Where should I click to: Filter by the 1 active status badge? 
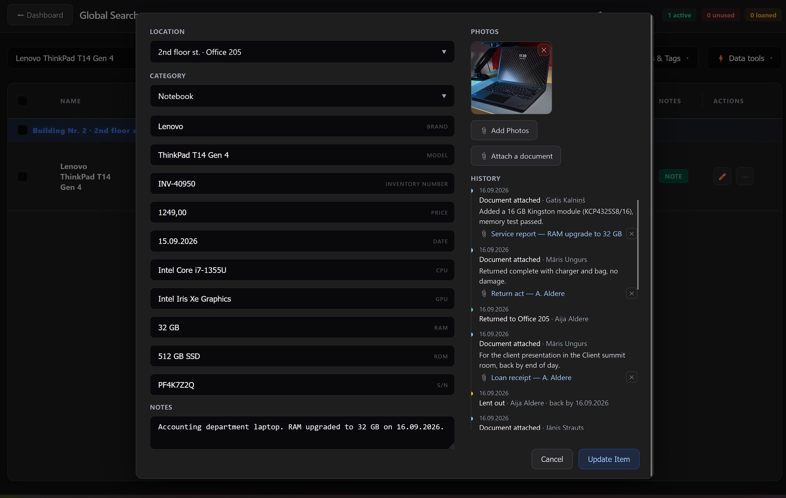pos(679,15)
